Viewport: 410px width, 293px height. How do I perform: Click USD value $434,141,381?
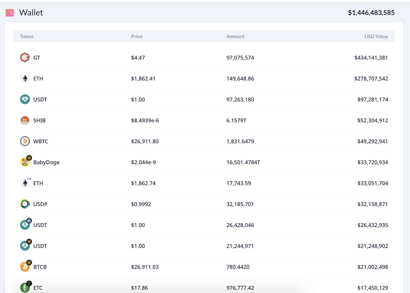[x=371, y=58]
